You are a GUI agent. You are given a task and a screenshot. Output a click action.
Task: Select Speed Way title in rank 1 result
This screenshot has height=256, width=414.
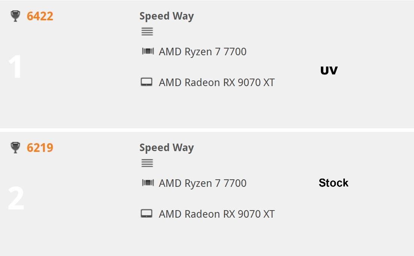tap(166, 16)
